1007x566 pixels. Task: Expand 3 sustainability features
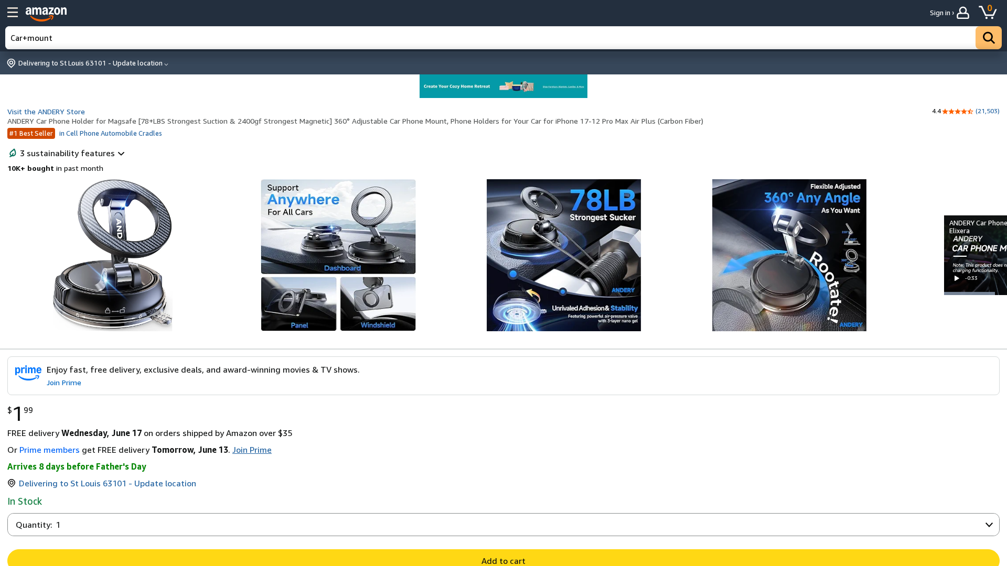(72, 153)
